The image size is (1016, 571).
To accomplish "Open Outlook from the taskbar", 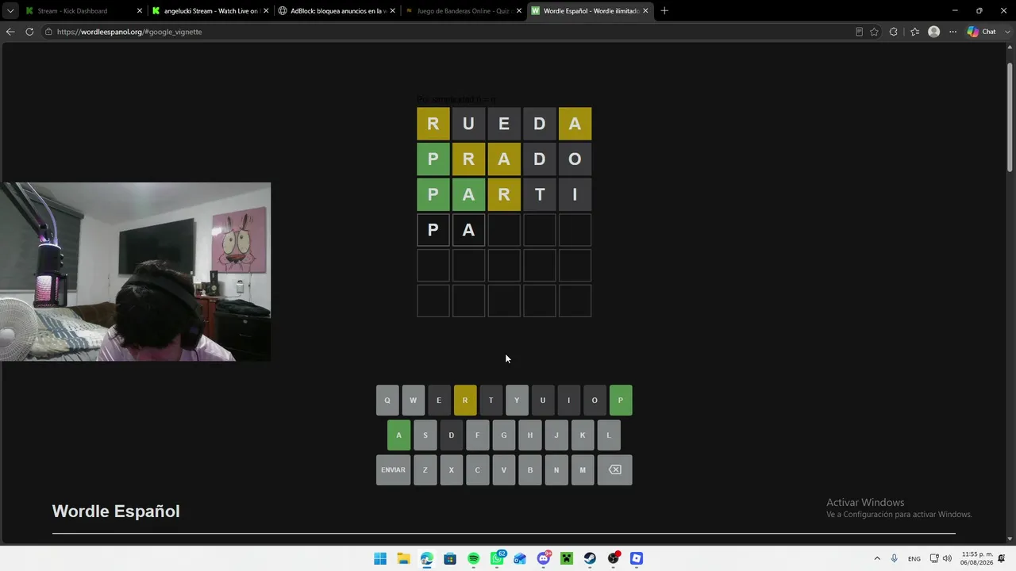I will coord(520,558).
